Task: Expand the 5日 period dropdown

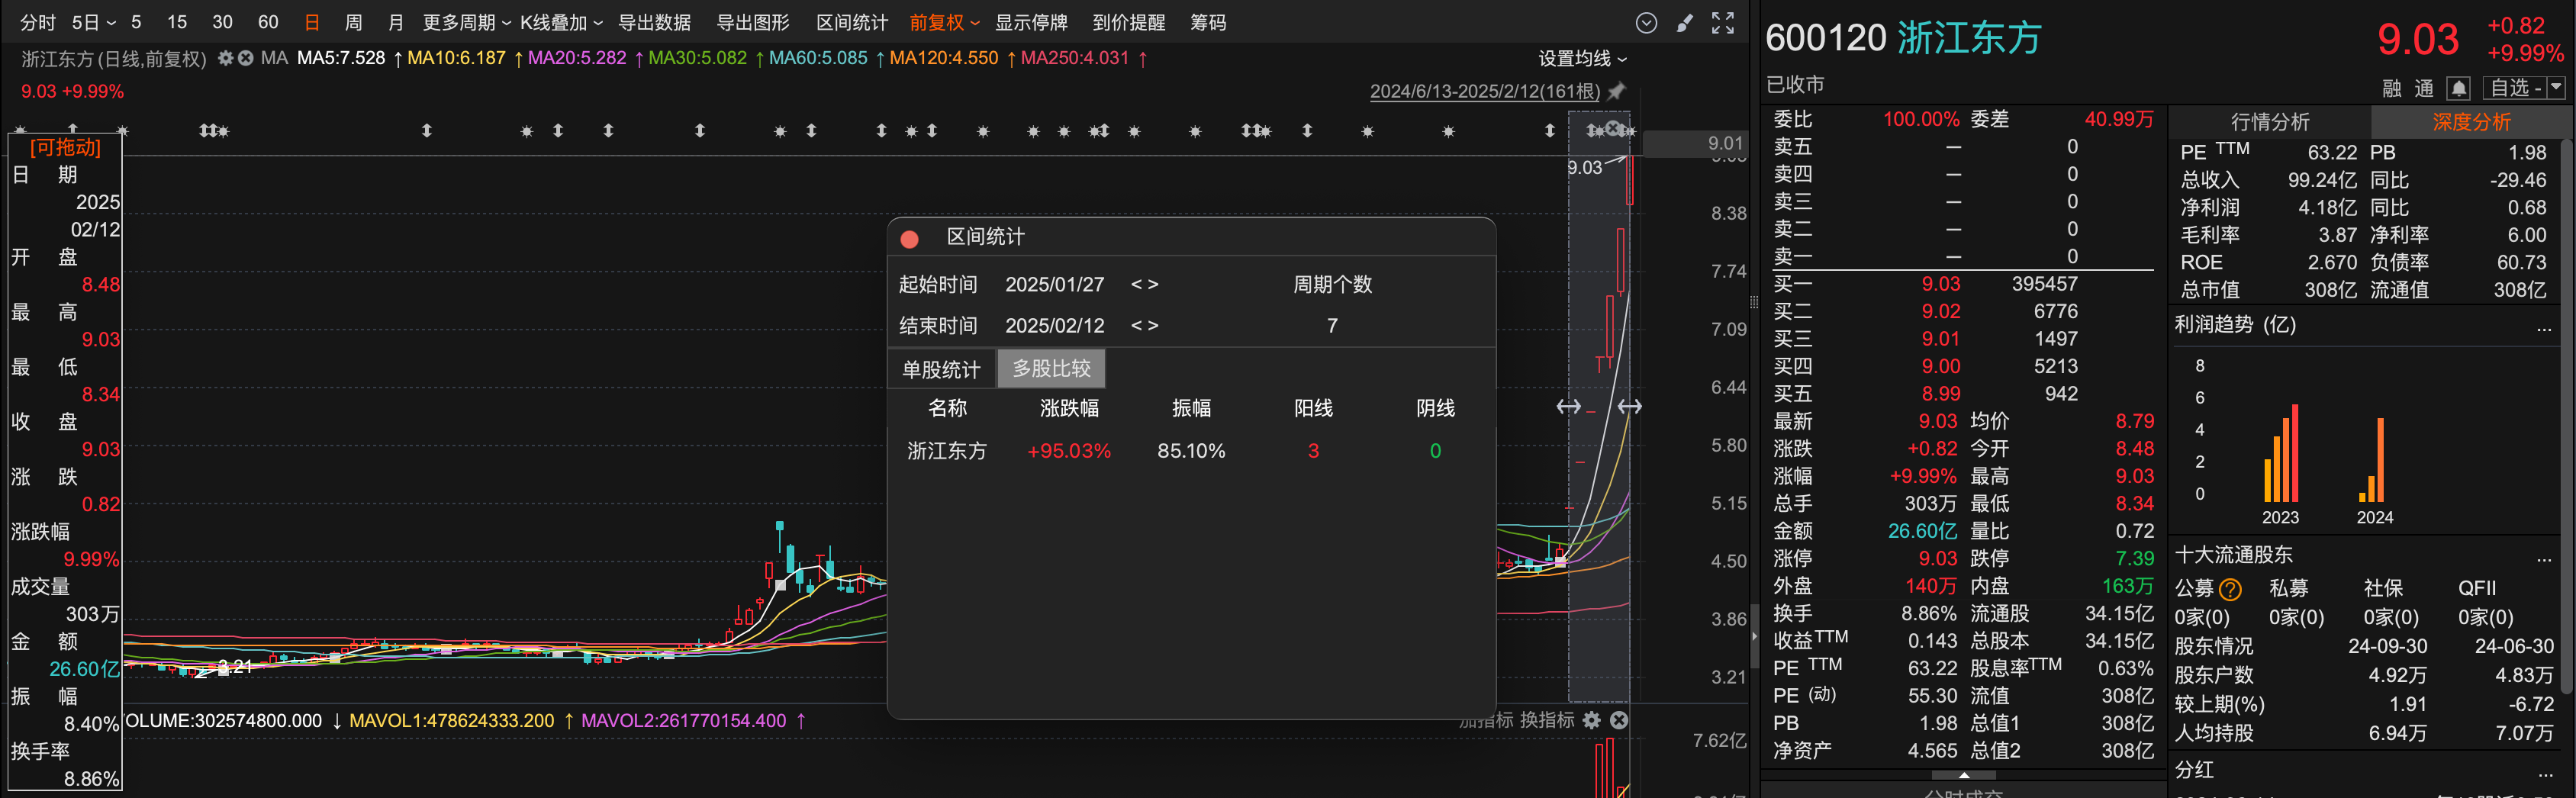Action: coord(93,22)
